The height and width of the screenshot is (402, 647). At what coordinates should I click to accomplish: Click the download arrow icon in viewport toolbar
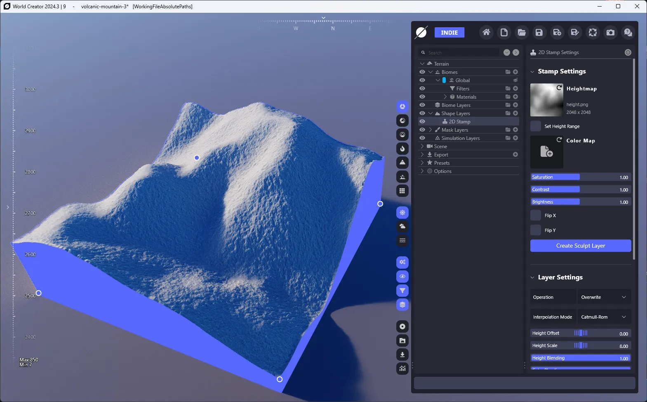click(402, 355)
